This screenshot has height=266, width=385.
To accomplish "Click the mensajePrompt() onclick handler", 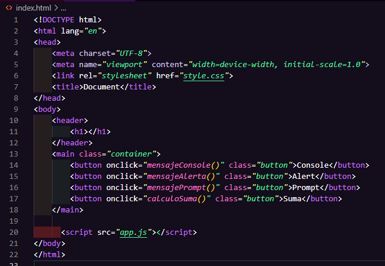I will coord(181,188).
